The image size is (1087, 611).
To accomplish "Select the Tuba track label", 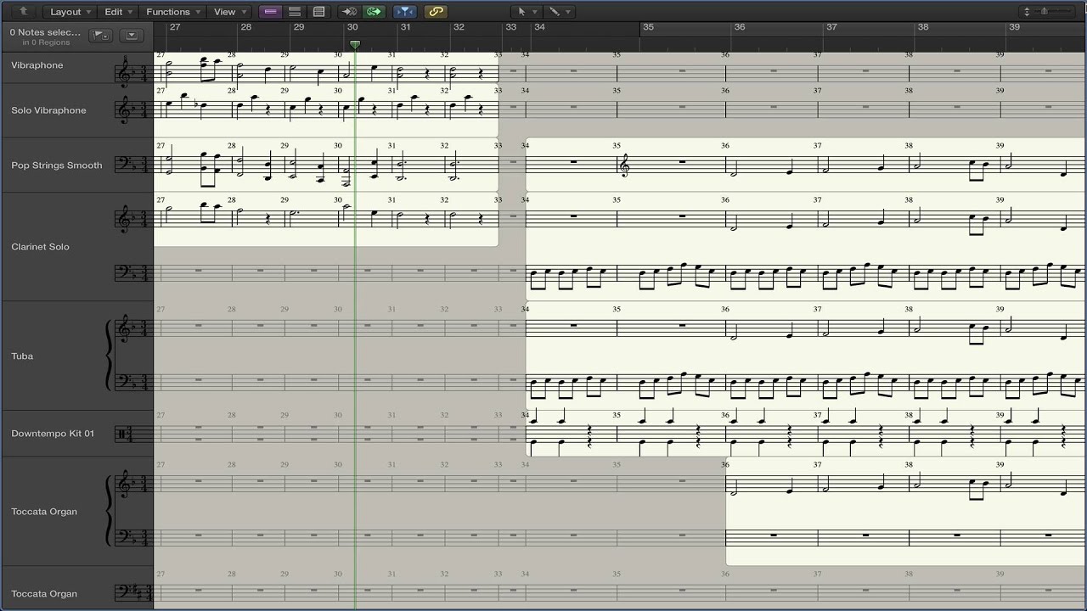I will 22,356.
